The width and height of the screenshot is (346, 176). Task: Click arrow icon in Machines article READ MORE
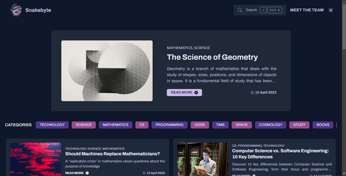coord(87,173)
